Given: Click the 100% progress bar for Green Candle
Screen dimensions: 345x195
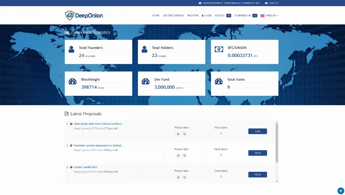Looking at the screenshot, I should click(258, 174).
